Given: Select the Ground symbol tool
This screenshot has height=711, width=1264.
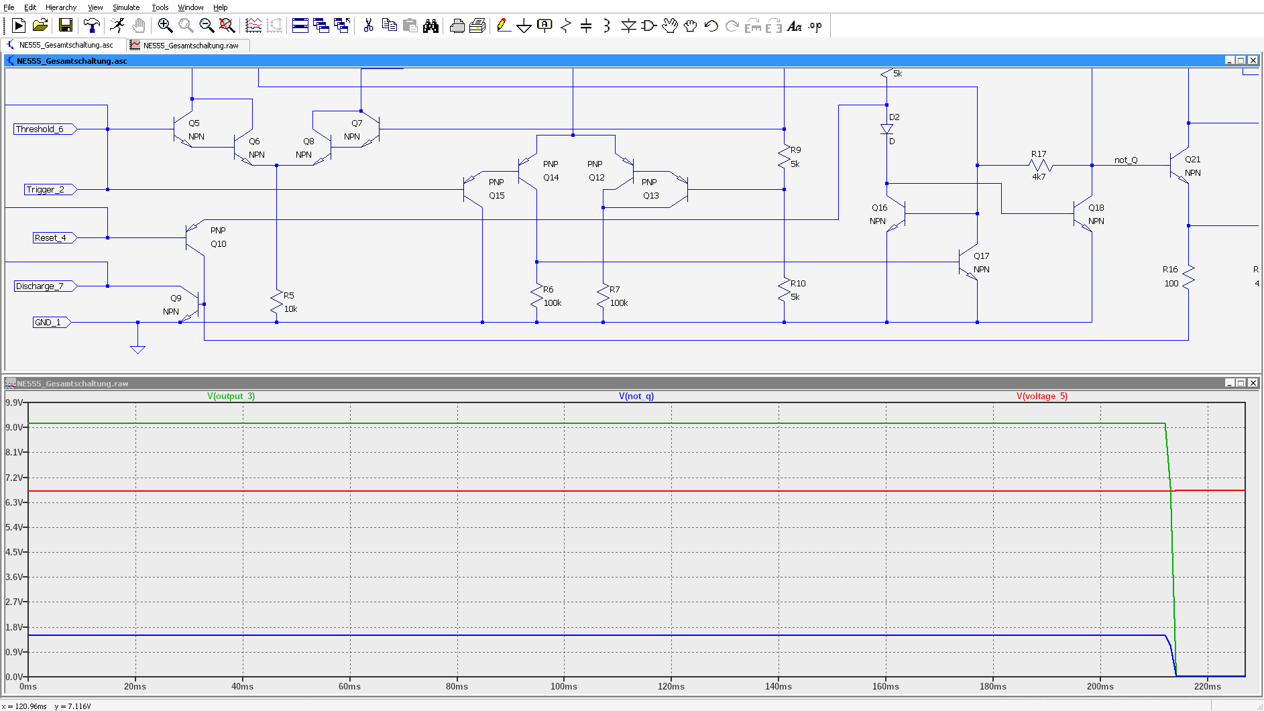Looking at the screenshot, I should click(524, 25).
